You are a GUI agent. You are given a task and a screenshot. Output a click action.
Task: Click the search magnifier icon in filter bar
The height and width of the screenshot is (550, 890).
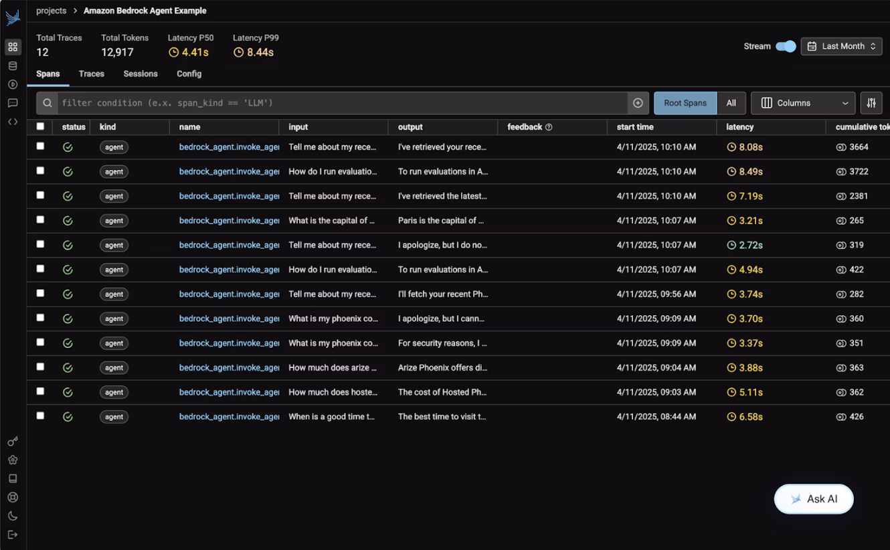pos(48,103)
